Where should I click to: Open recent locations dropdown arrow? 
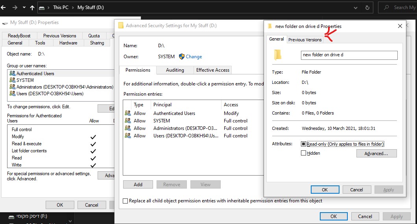24,7
